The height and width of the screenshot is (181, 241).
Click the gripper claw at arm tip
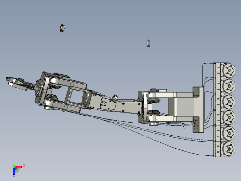click(x=16, y=83)
